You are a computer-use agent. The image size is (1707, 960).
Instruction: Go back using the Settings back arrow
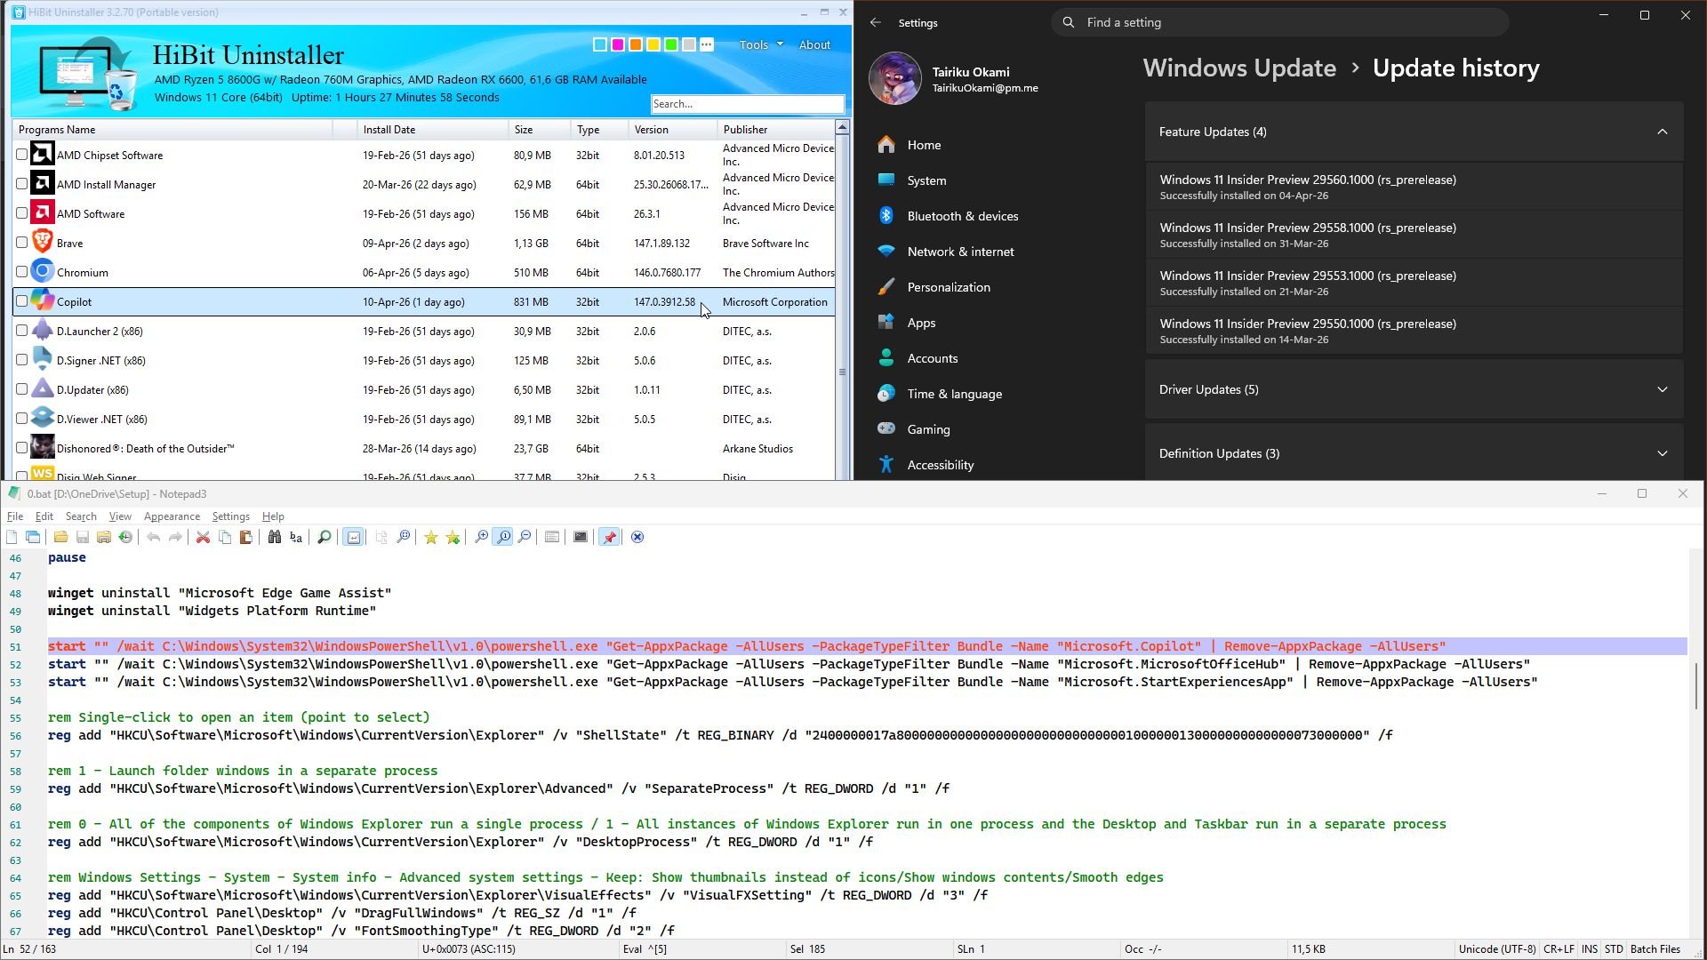[x=876, y=22]
